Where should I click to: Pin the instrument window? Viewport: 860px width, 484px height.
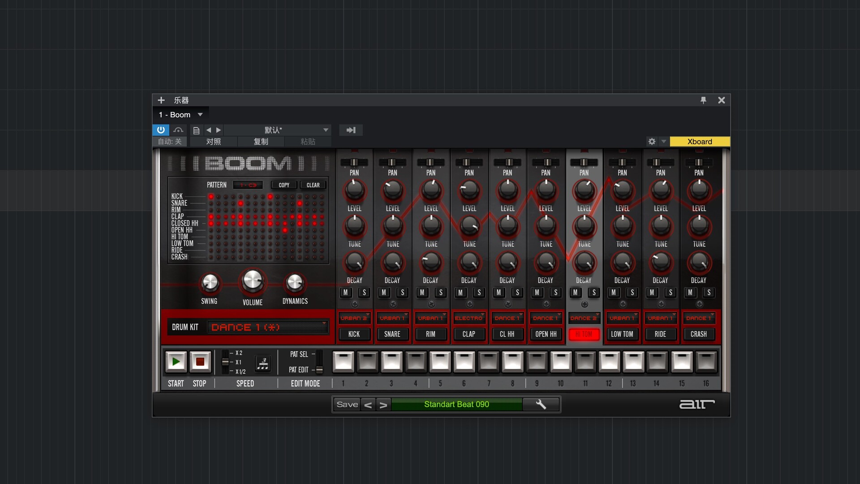tap(703, 100)
